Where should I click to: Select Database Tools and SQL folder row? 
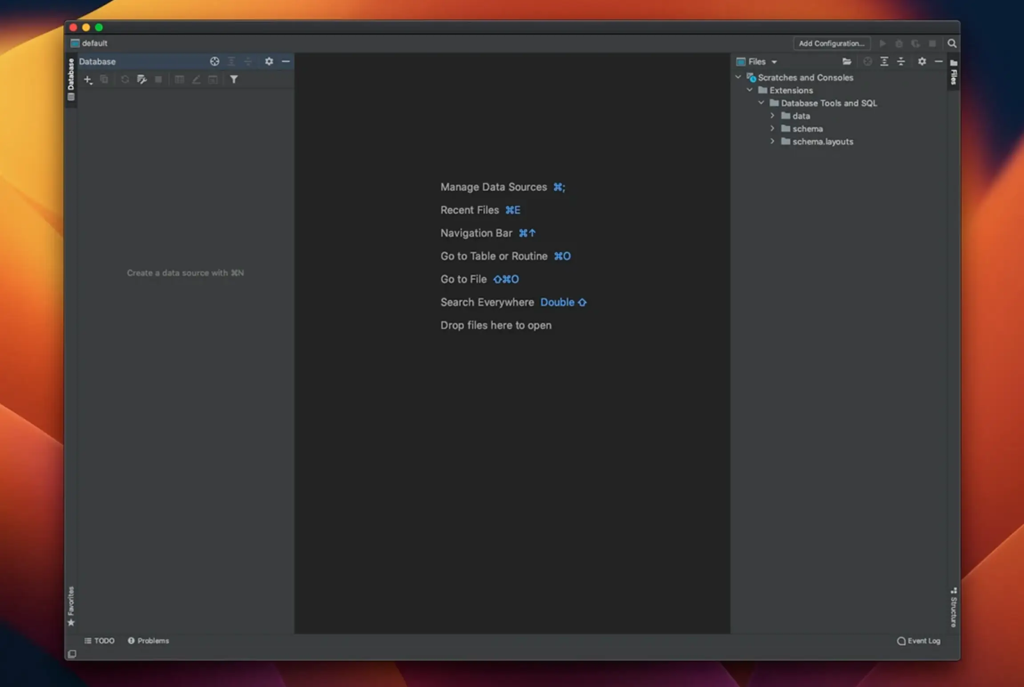pos(840,103)
